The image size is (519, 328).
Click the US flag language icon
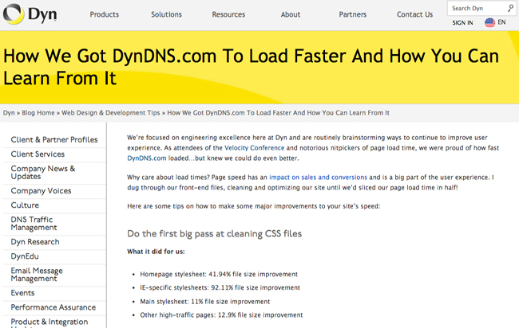(x=490, y=22)
